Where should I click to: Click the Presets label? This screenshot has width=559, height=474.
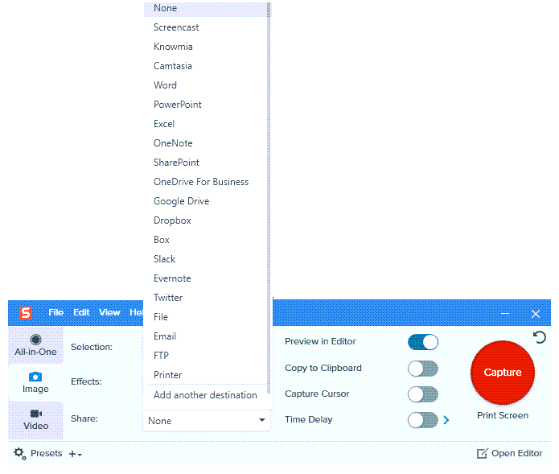tap(47, 453)
